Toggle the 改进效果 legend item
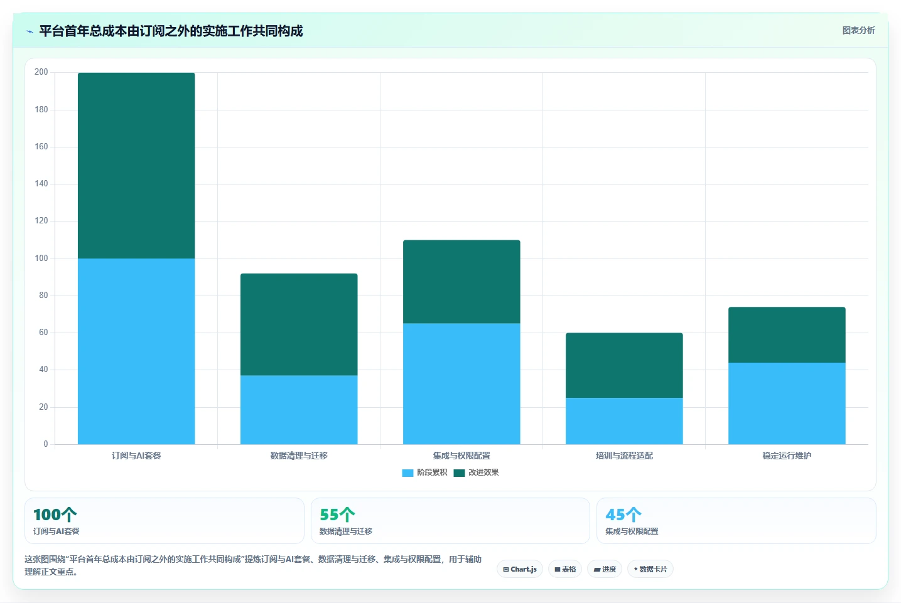901x603 pixels. click(476, 472)
